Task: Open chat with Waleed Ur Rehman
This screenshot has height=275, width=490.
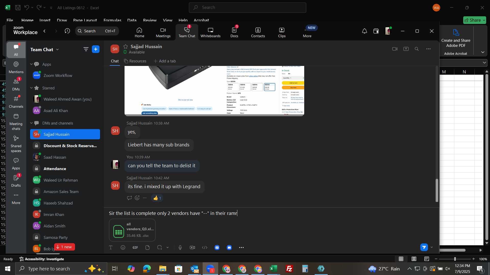Action: point(65,180)
